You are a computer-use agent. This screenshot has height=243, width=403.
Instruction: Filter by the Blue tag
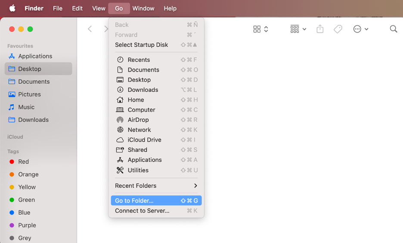tap(38, 213)
